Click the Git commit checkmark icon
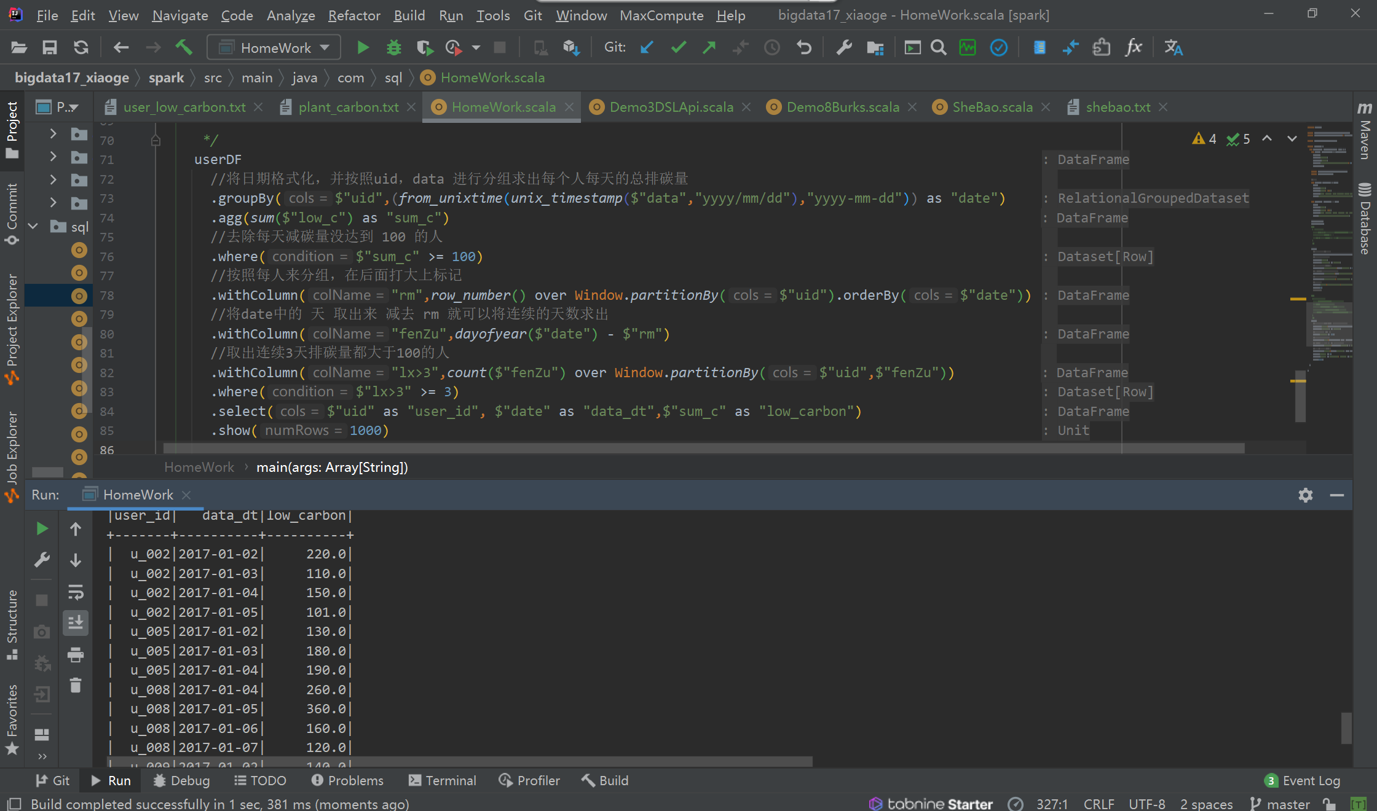The height and width of the screenshot is (811, 1377). coord(678,47)
